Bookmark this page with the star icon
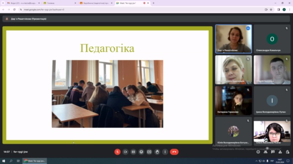This screenshot has width=293, height=164. pos(271,10)
